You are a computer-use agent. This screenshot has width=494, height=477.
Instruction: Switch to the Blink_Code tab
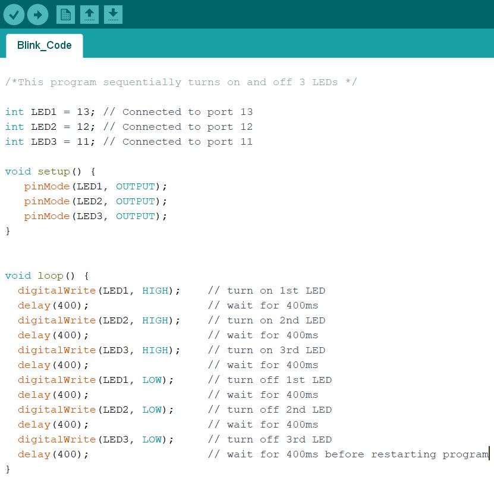click(x=45, y=45)
